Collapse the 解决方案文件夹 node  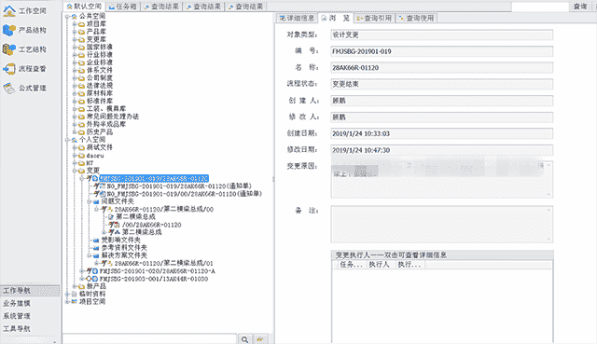click(90, 255)
